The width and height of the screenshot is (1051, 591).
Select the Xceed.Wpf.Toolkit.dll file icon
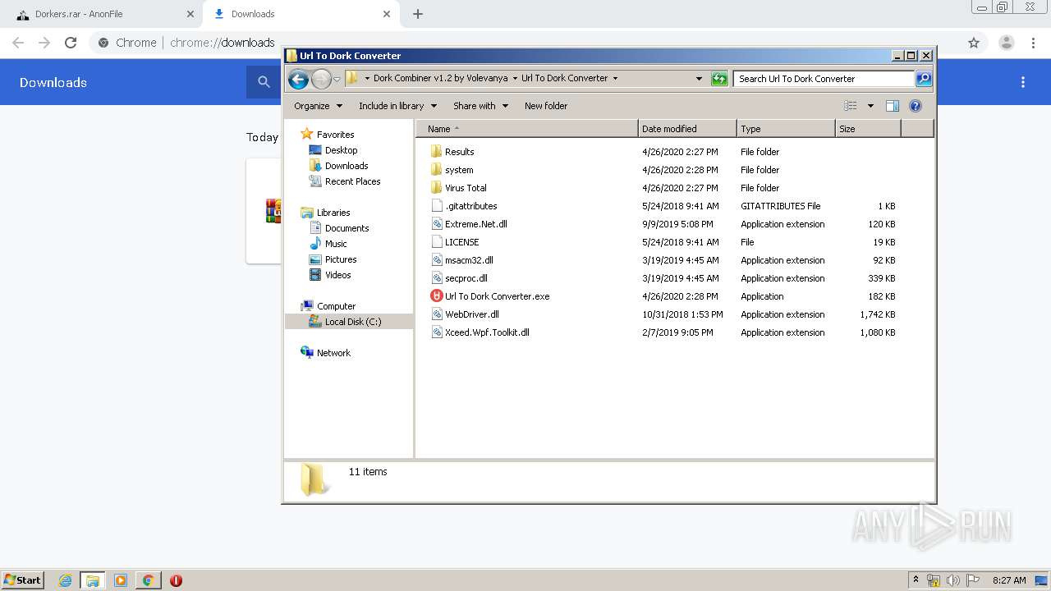point(437,332)
